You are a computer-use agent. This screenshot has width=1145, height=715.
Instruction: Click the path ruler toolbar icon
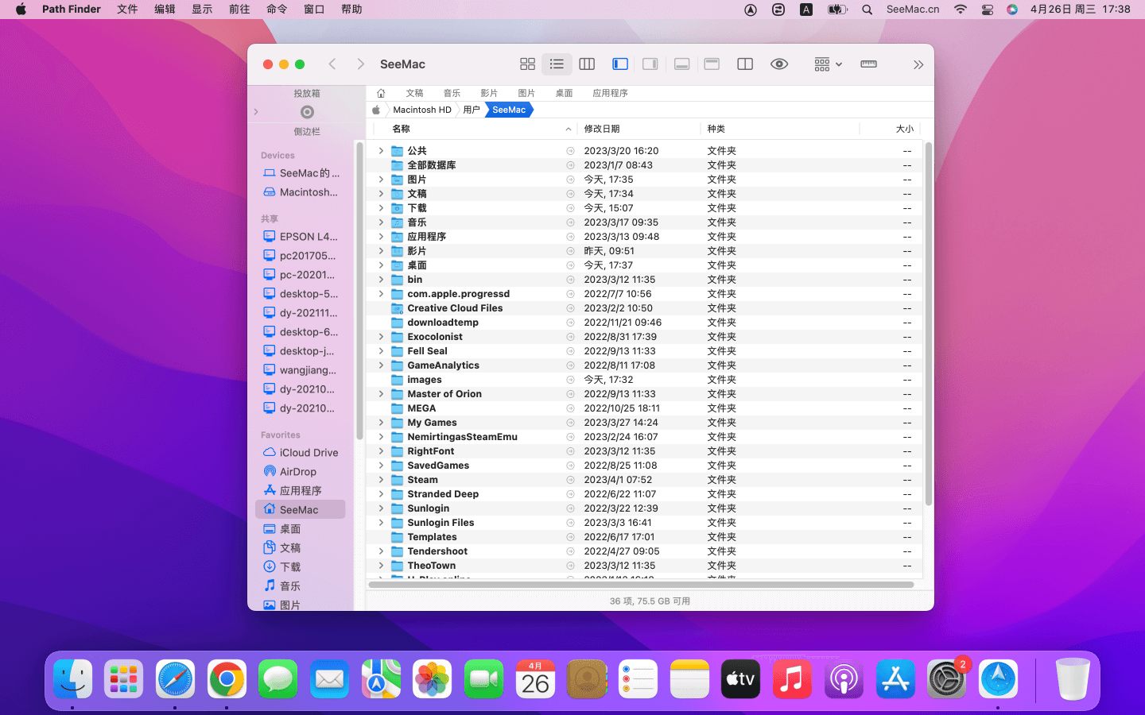tap(868, 64)
